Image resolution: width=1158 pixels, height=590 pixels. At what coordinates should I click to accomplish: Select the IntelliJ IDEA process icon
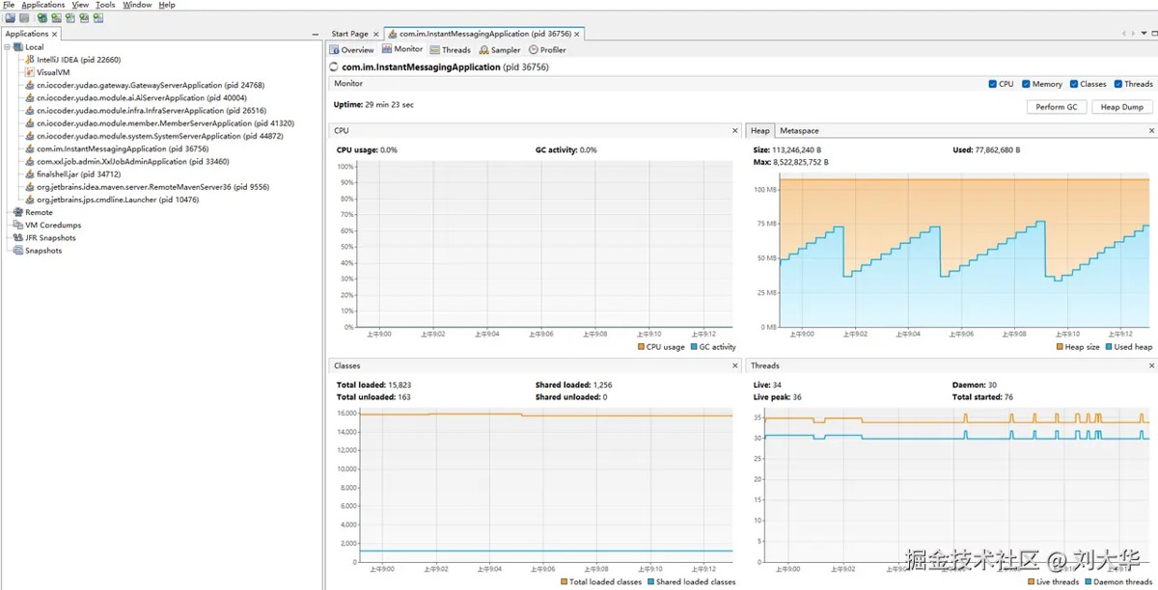[x=30, y=60]
